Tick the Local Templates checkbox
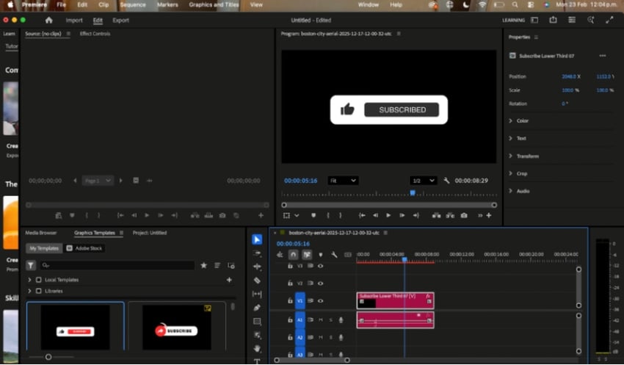 [39, 280]
